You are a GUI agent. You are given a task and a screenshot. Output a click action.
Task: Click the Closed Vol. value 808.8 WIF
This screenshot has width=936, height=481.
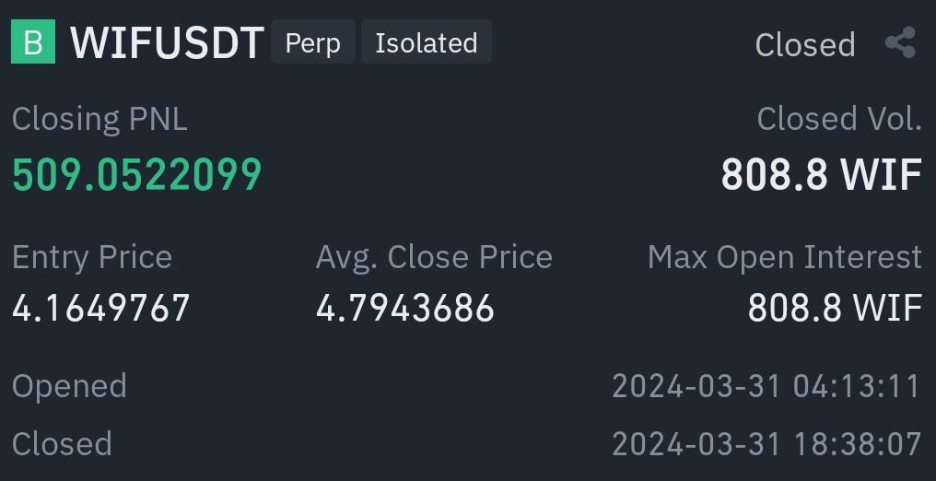coord(821,174)
